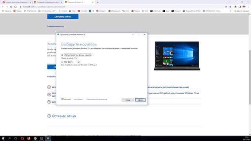Viewport: 251px width, 141px height.
Task: Click the page vertical scrollbar
Action: pos(249,78)
